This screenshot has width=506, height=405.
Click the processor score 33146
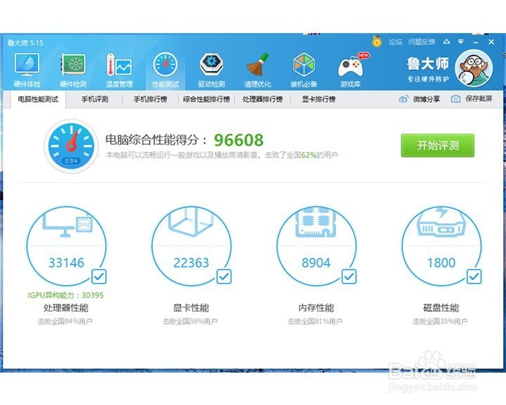66,262
